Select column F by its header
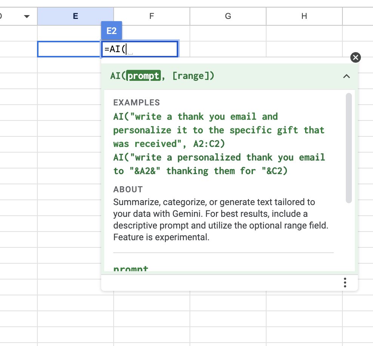The height and width of the screenshot is (346, 373). pos(151,16)
